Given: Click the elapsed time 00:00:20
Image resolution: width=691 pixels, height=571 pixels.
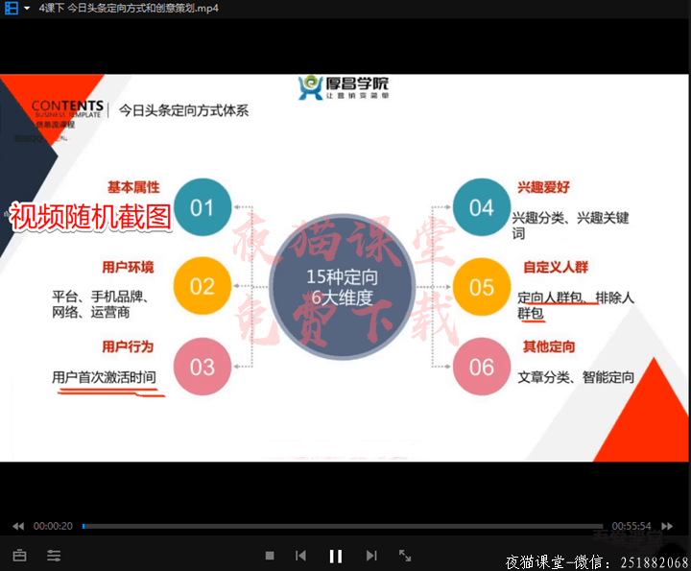Looking at the screenshot, I should tap(53, 526).
